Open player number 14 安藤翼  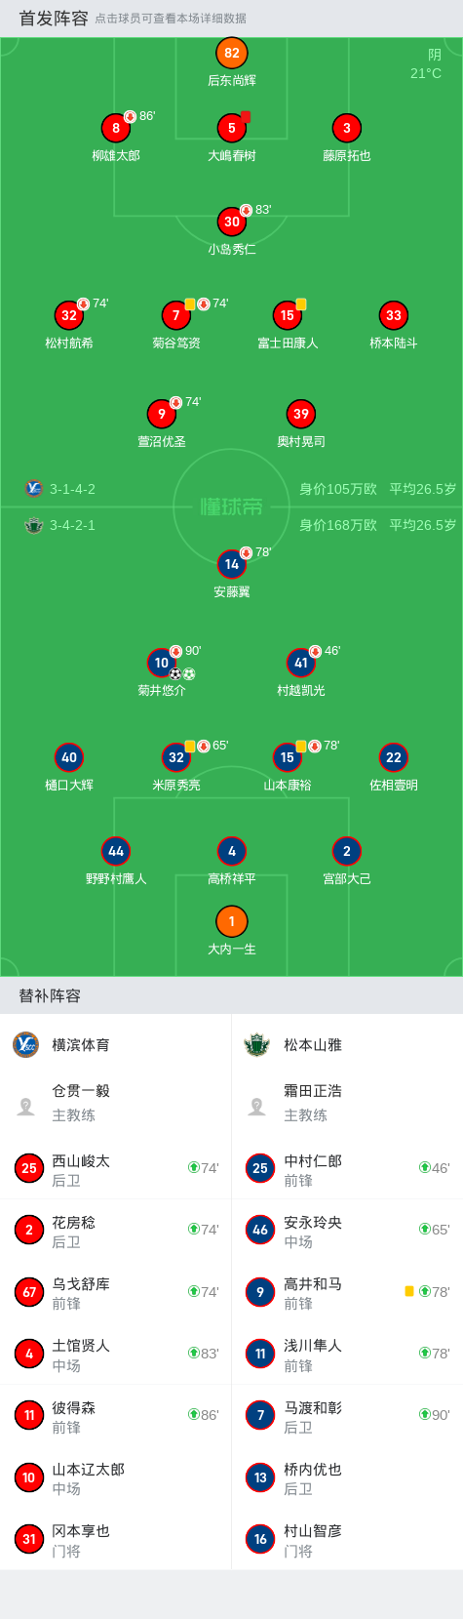click(232, 564)
